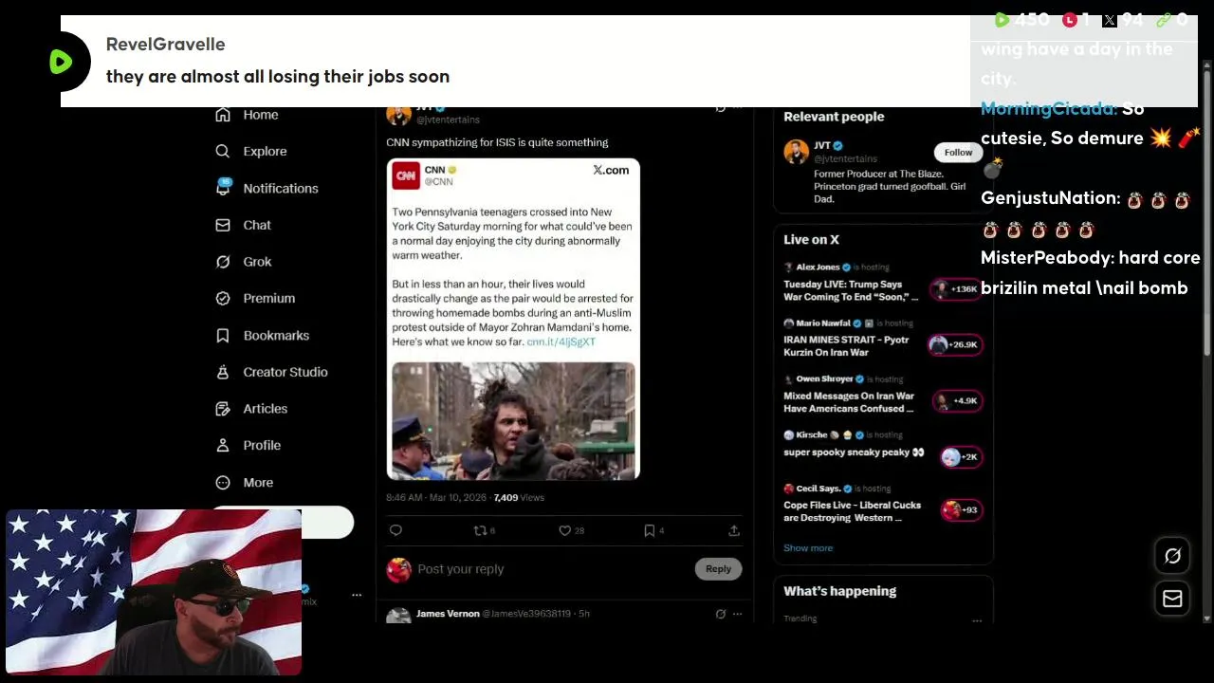Click the Grok logo icon in sidebar
1214x683 pixels.
[223, 262]
